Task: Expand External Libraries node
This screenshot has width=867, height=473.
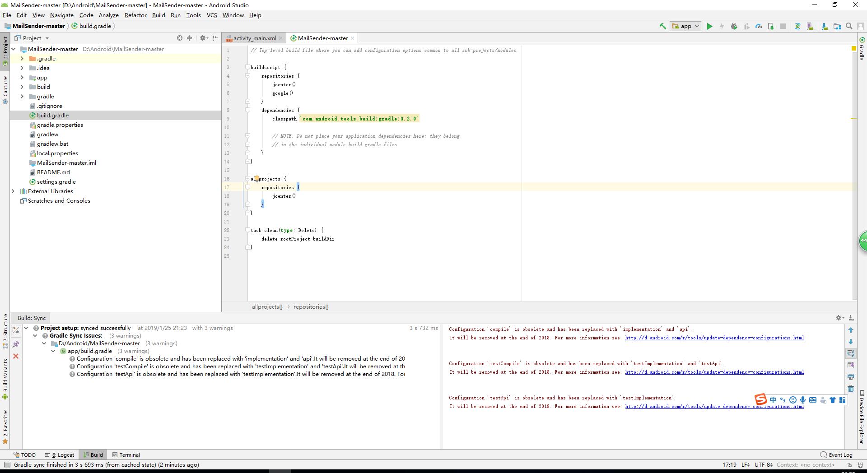Action: 13,191
